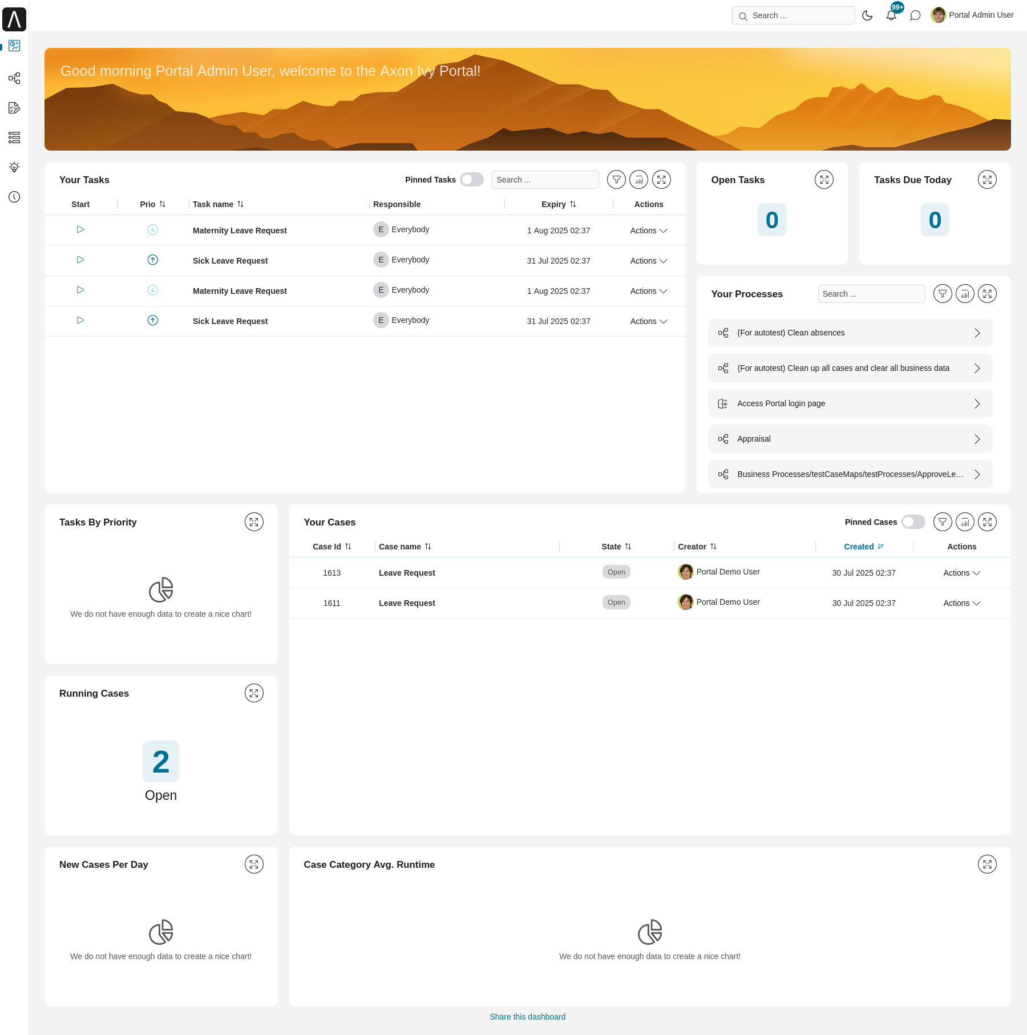The width and height of the screenshot is (1027, 1035).
Task: Click the Share this dashboard link
Action: click(x=527, y=1016)
